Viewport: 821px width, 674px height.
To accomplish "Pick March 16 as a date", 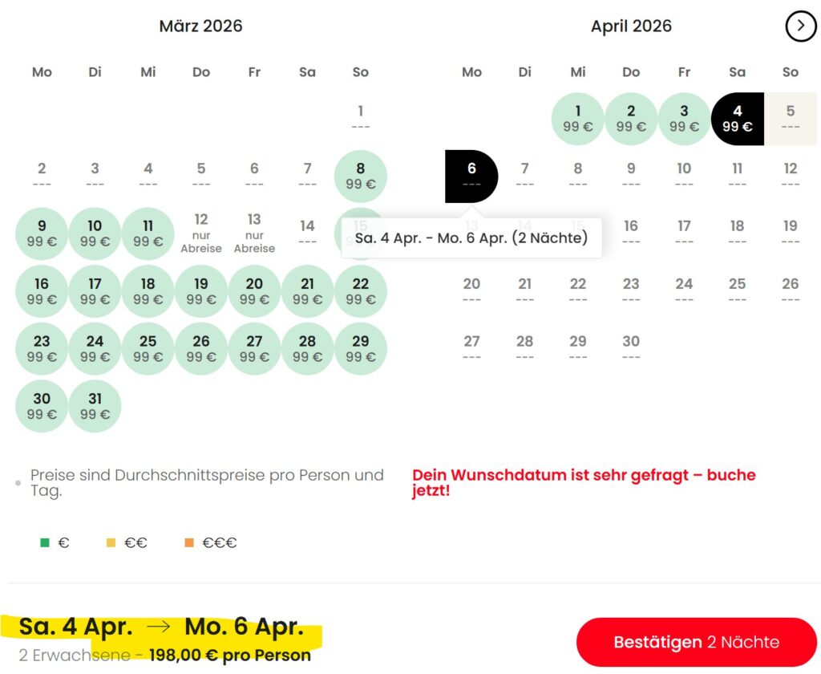I will 42,290.
